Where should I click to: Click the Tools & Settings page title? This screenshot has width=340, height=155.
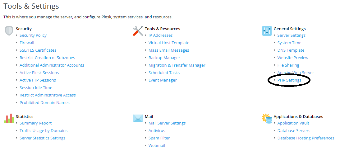pos(31,6)
